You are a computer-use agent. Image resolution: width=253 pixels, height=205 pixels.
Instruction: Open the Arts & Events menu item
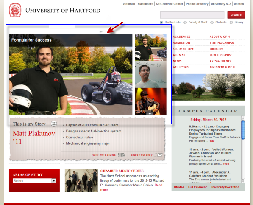[x=220, y=61]
